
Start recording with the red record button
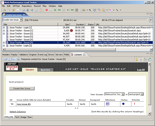click(x=47, y=10)
